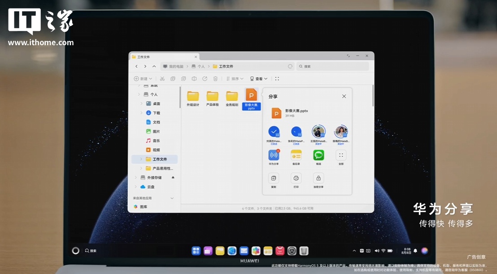Screen dimensions: 497x274
Task: Expand the 工作文件 tree node arrow
Action: (x=141, y=159)
